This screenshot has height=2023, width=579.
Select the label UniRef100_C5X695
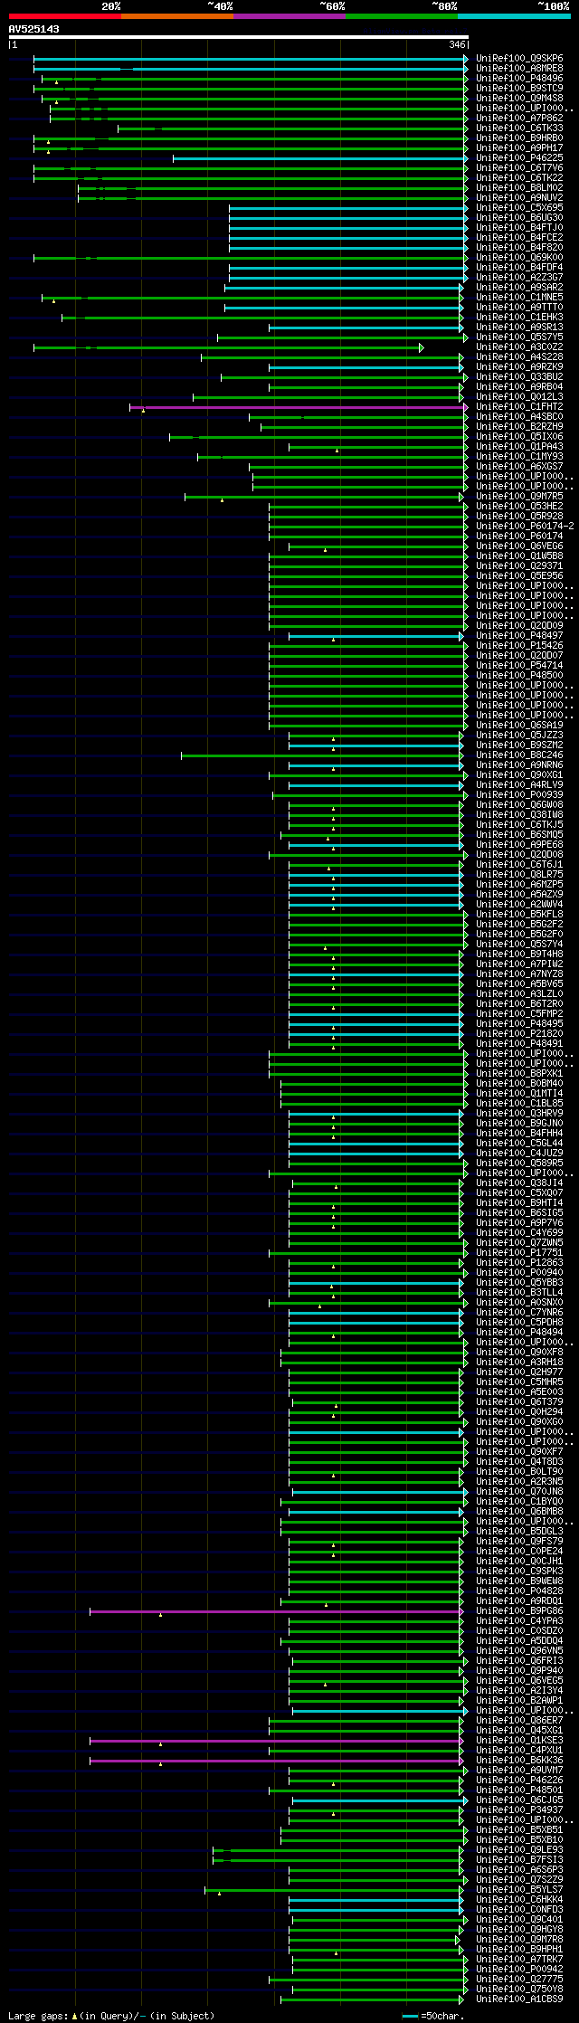click(x=519, y=208)
